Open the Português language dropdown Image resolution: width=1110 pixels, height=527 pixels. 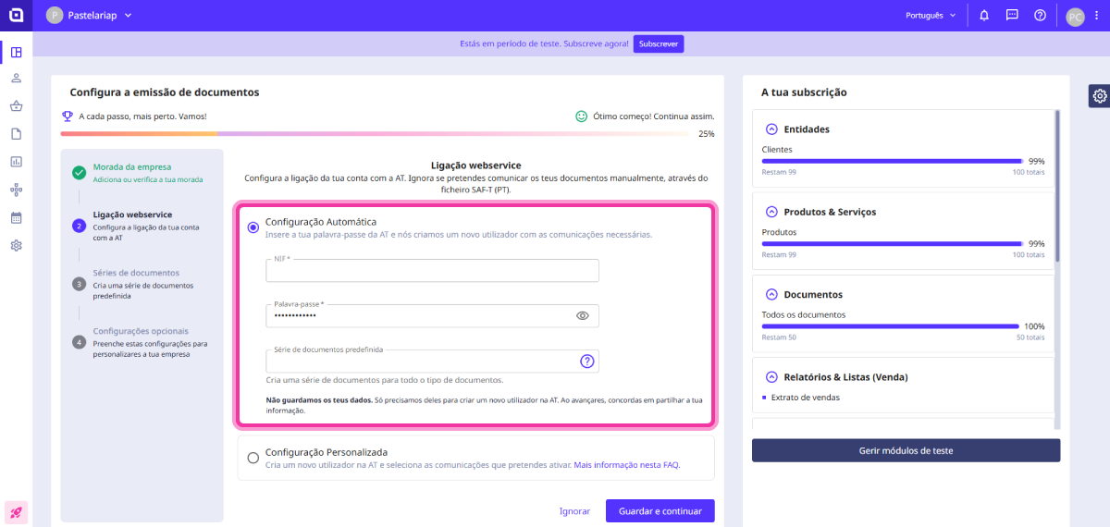coord(931,15)
